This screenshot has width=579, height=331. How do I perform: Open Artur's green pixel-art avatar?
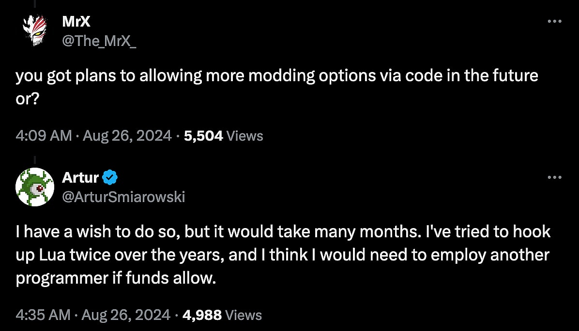pyautogui.click(x=34, y=187)
